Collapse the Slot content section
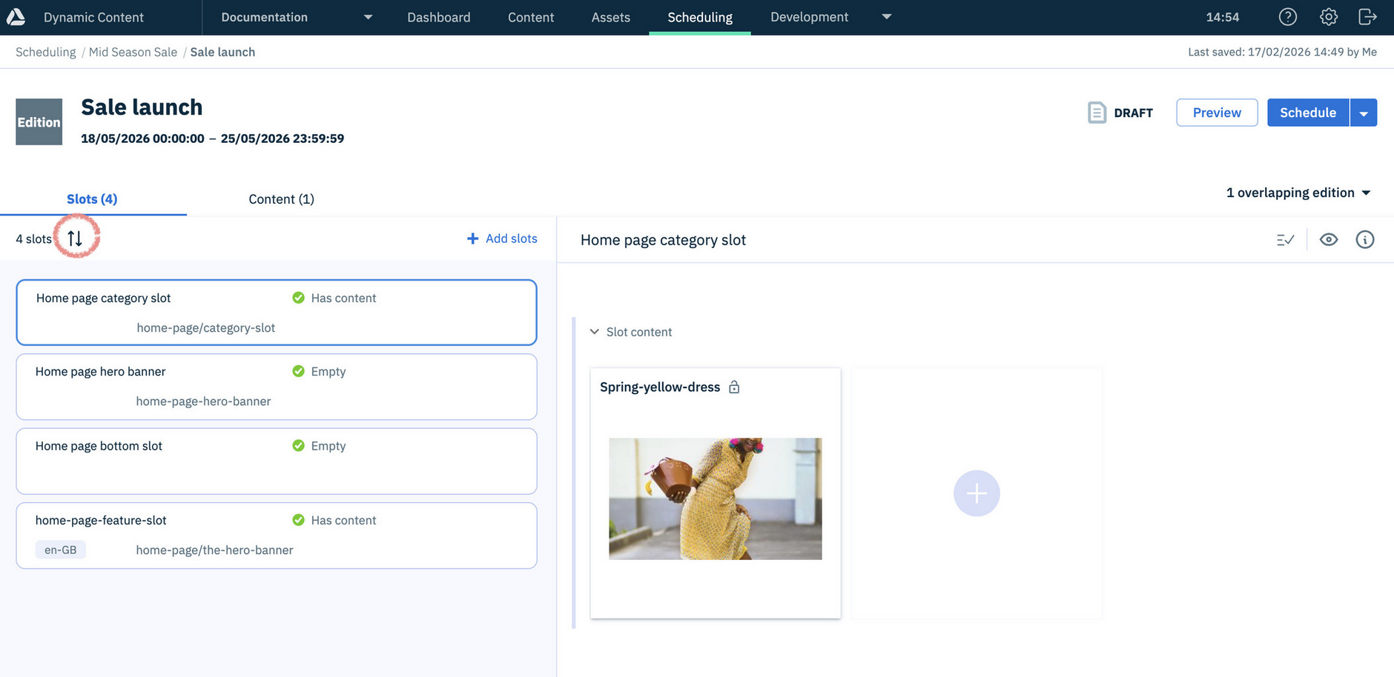1394x677 pixels. coord(595,332)
